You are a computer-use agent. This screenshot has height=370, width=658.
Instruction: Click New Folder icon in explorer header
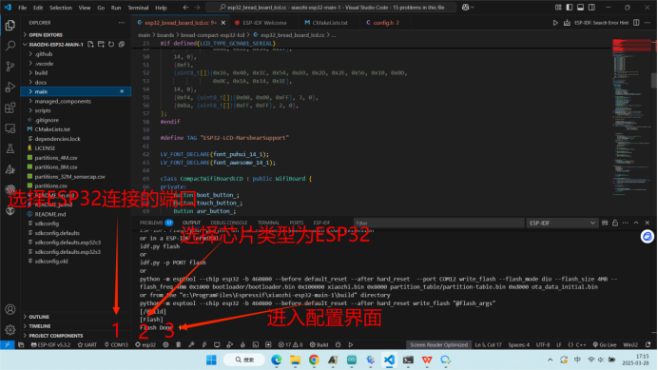pos(101,44)
